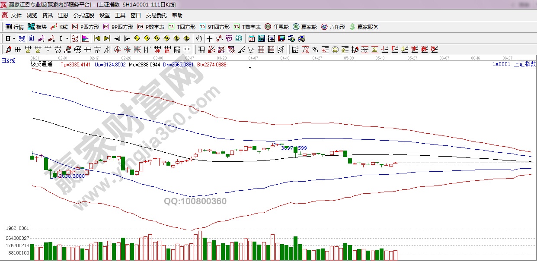Select the 江恩轮 Gann wheel tool
This screenshot has height=261, width=537.
(277, 27)
